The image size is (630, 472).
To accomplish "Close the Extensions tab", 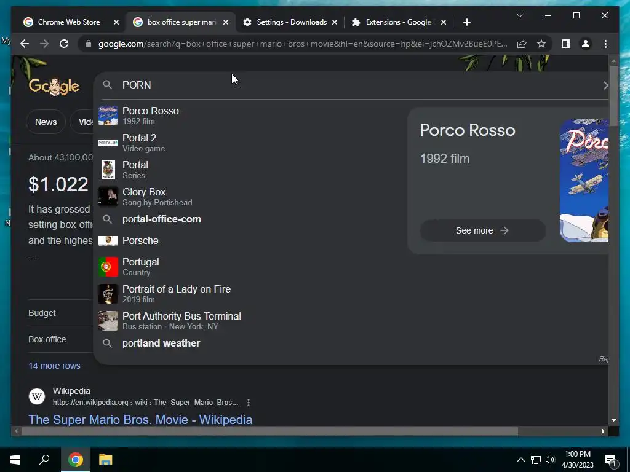I will [x=444, y=22].
